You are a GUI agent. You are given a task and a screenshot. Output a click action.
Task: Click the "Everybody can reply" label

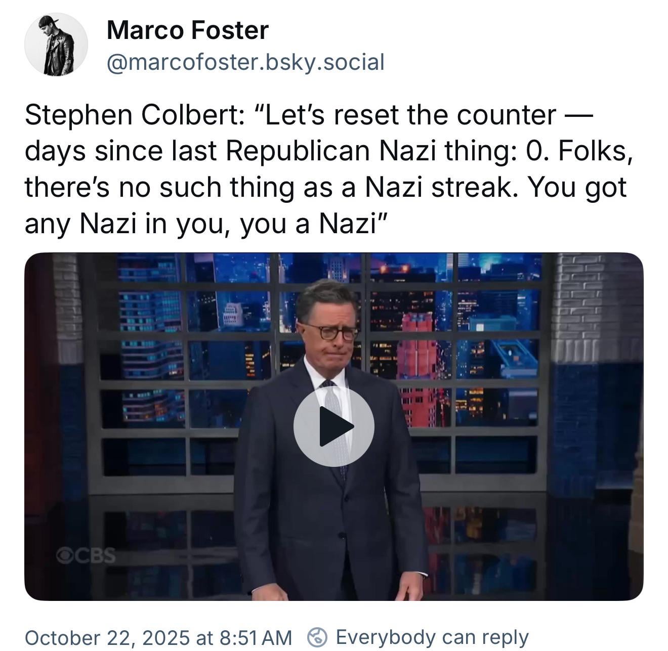click(432, 637)
